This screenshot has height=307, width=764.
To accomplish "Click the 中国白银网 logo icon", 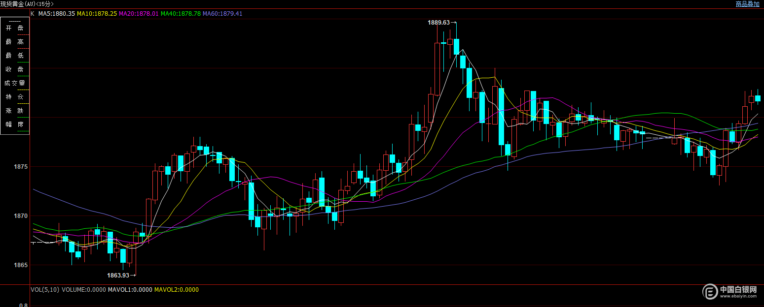I will (710, 292).
